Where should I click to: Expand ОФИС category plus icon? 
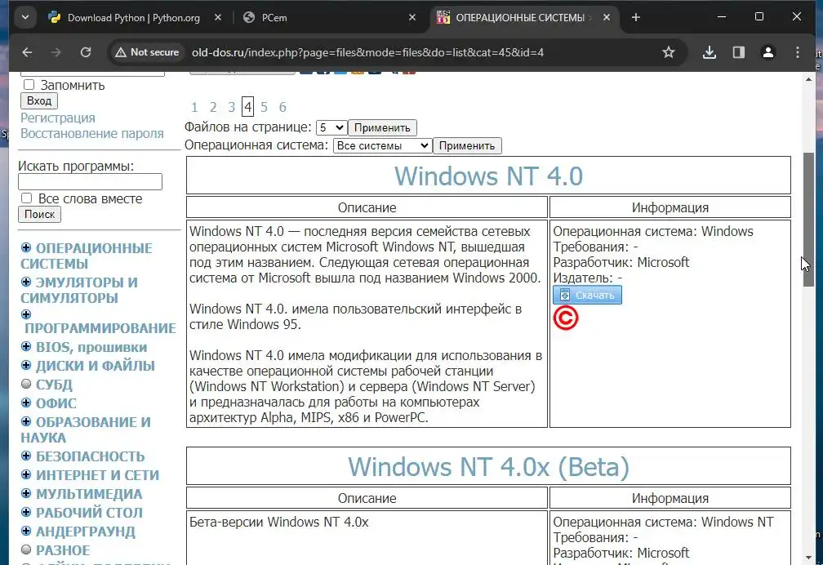(26, 403)
